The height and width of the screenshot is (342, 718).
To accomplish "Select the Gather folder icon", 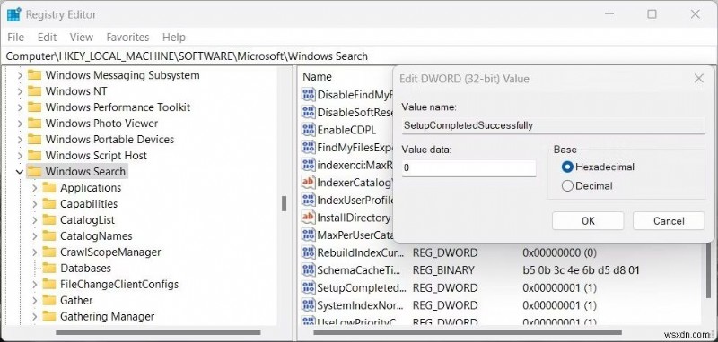I will (x=49, y=300).
